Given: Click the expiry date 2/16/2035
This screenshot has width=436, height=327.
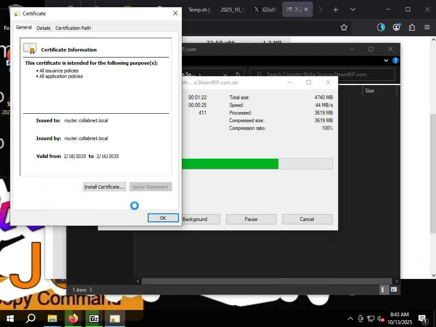Looking at the screenshot, I should click(x=108, y=156).
